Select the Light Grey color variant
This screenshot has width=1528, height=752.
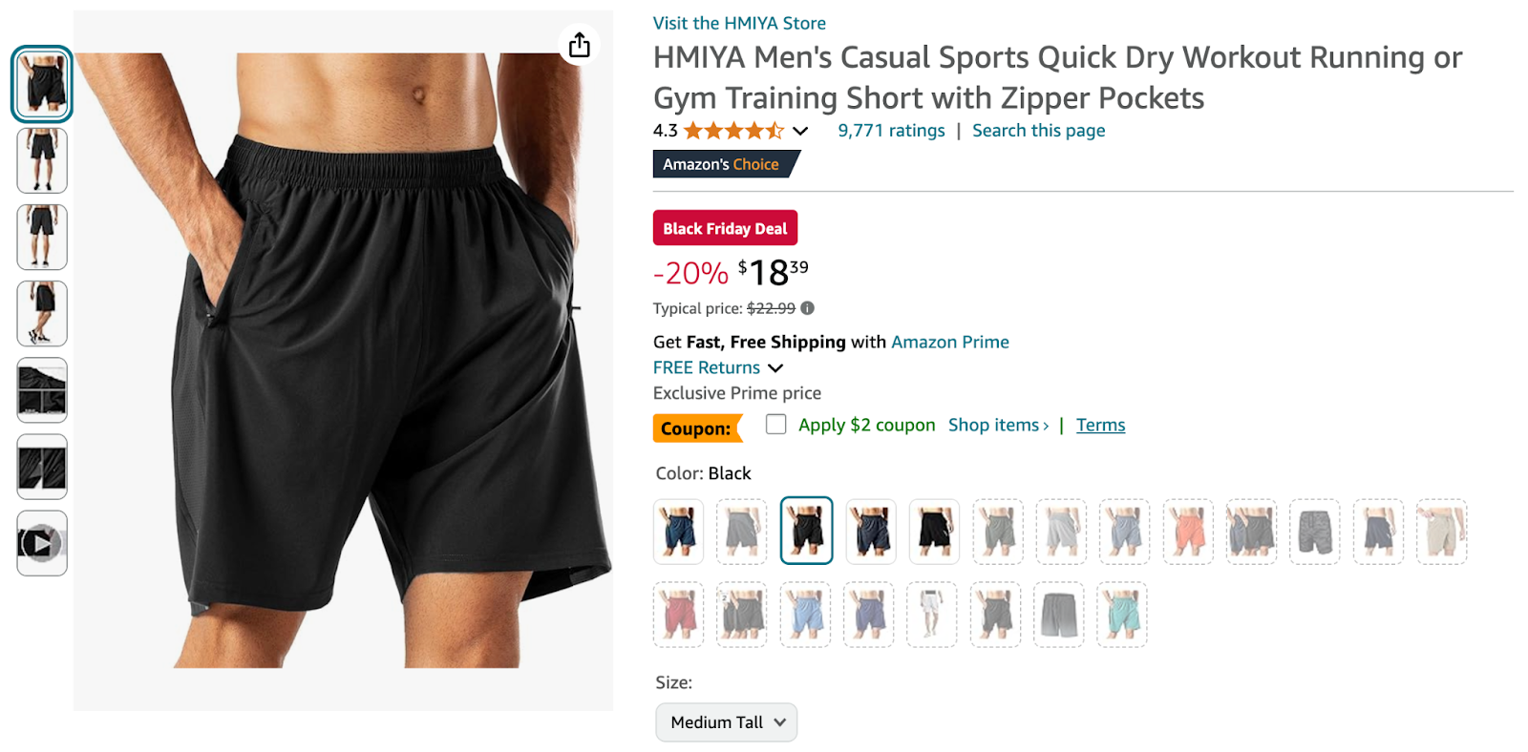pos(1060,532)
